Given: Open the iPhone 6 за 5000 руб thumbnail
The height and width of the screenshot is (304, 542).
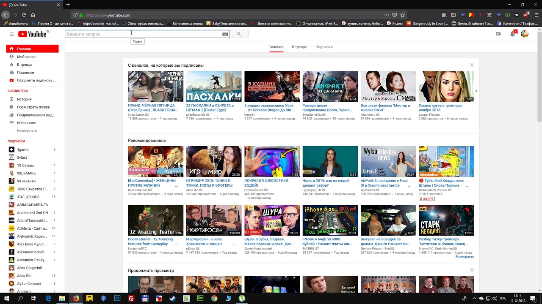Looking at the screenshot, I should point(330,220).
